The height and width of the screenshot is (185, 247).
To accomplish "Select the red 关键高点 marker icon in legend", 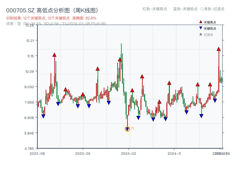I will coord(200,22).
